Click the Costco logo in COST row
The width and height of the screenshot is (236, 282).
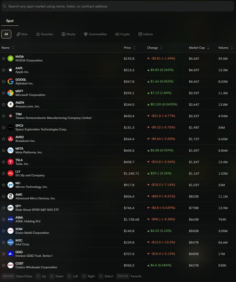coord(10,265)
